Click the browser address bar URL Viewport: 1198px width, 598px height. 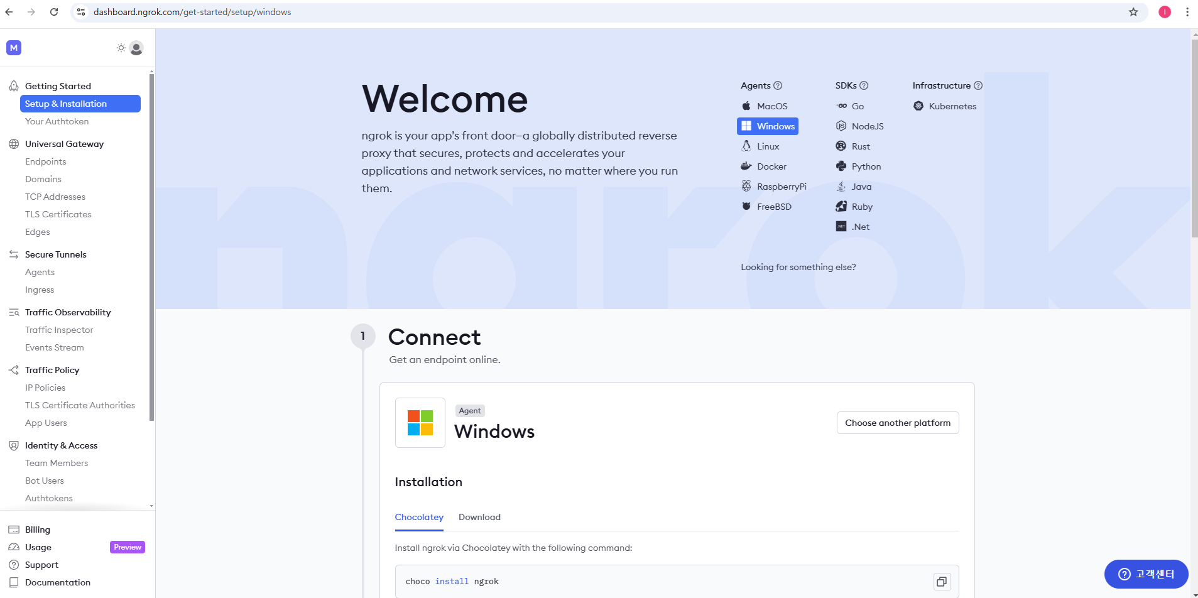point(192,12)
